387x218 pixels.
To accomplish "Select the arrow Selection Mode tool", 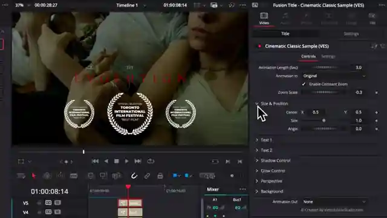I will tap(34, 176).
